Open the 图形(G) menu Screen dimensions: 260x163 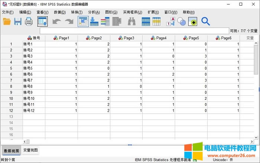coord(111,12)
